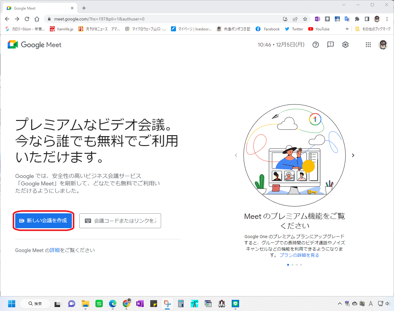Open the extensions puzzle piece menu
The width and height of the screenshot is (394, 311).
click(x=357, y=19)
